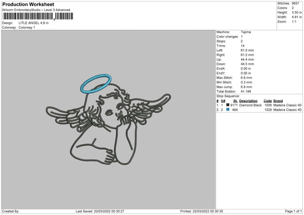Click the Stitches count 9657
The height and width of the screenshot is (215, 304).
(295, 4)
